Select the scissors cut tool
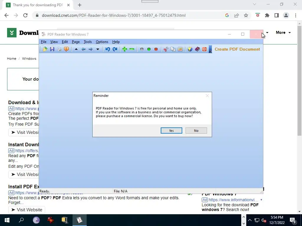 [x=166, y=49]
